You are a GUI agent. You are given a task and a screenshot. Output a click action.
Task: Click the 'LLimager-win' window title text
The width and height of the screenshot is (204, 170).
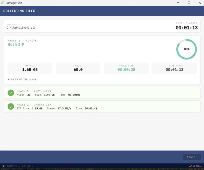click(14, 3)
